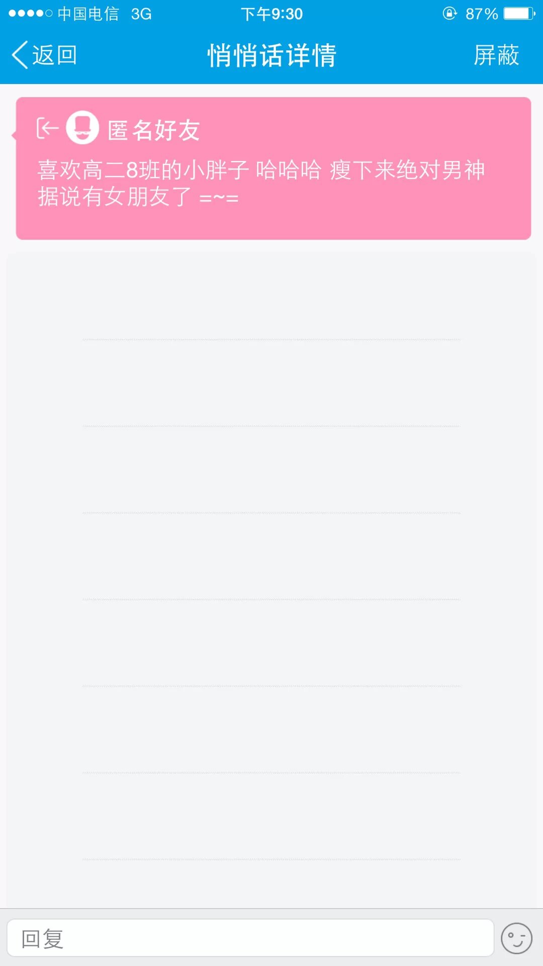543x966 pixels.
Task: Tap the signal strength dots
Action: pos(30,14)
